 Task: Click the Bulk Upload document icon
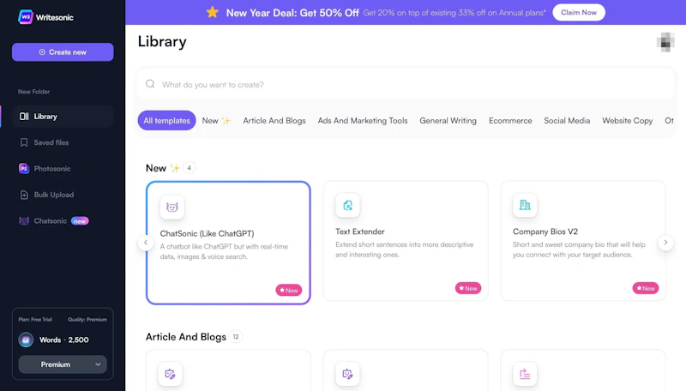[24, 195]
